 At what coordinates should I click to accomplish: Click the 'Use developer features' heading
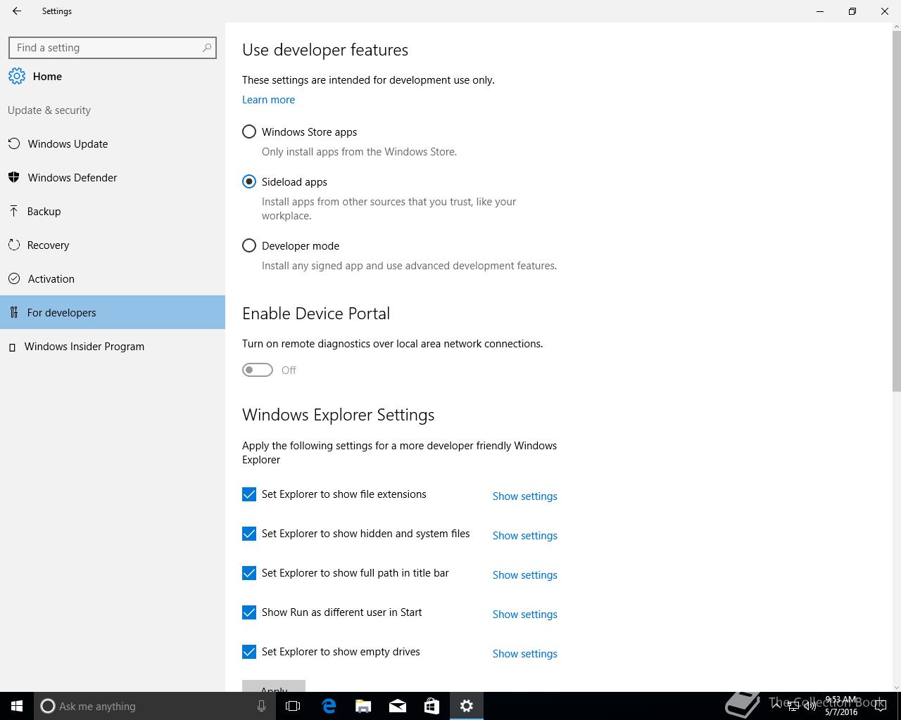(x=325, y=50)
